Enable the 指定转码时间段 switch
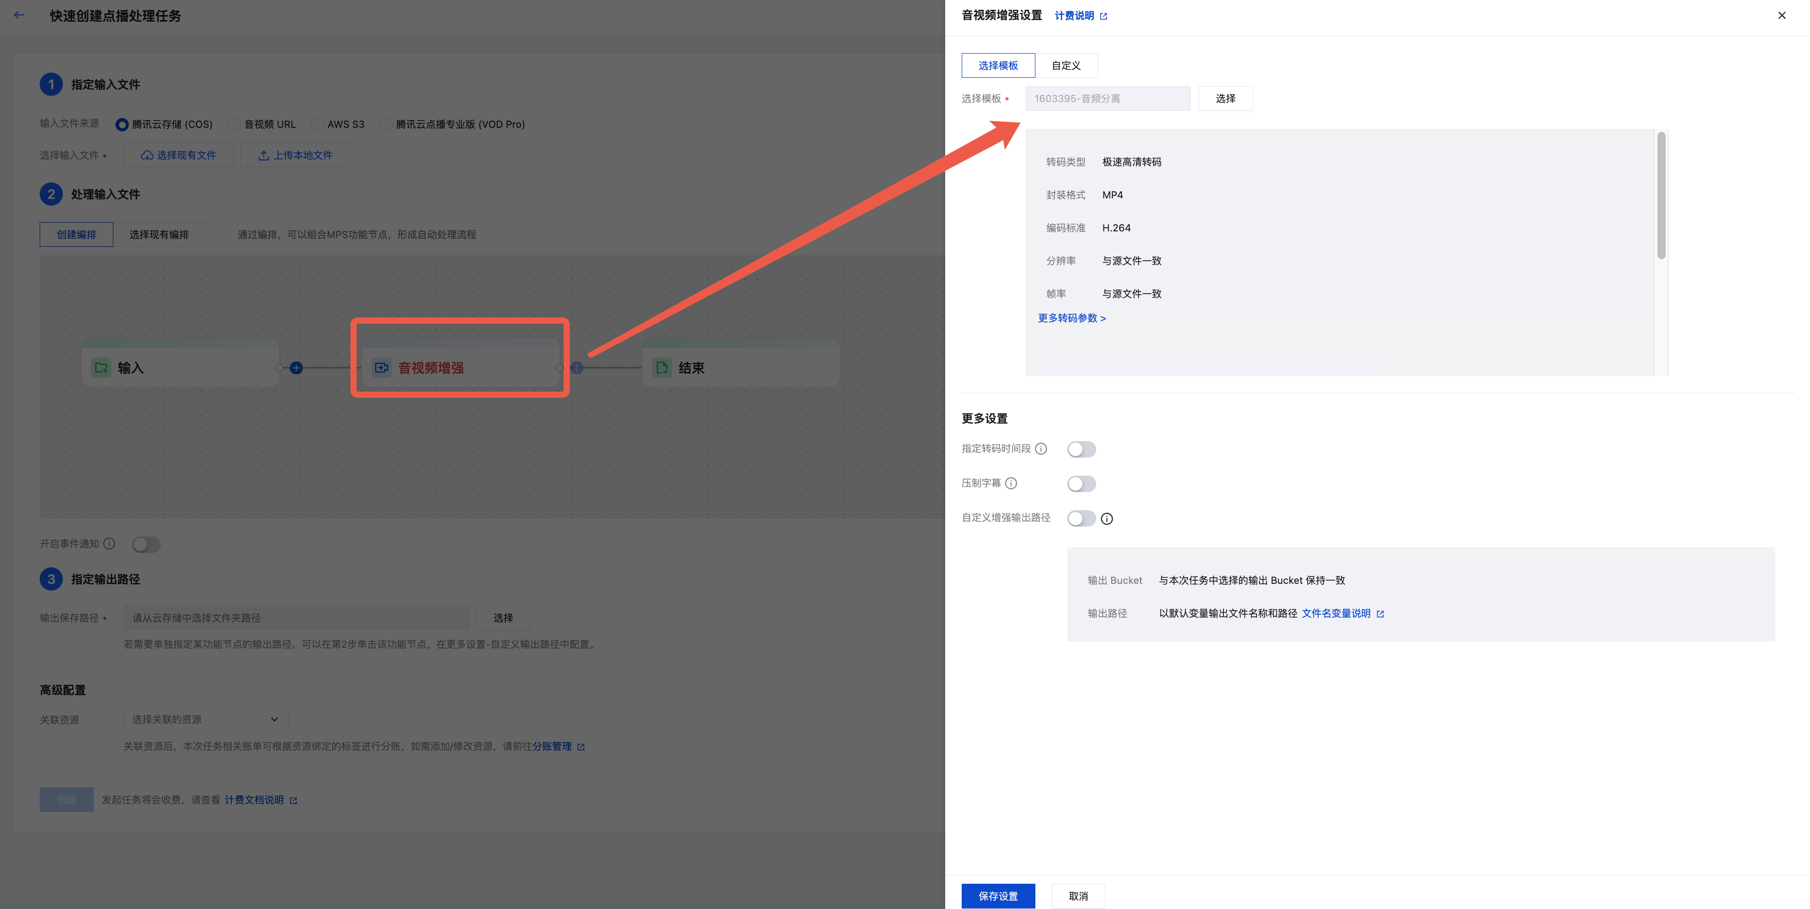 pos(1081,449)
